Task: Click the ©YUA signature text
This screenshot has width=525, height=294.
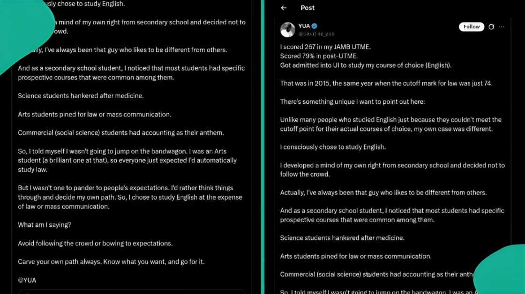Action: coord(27,280)
